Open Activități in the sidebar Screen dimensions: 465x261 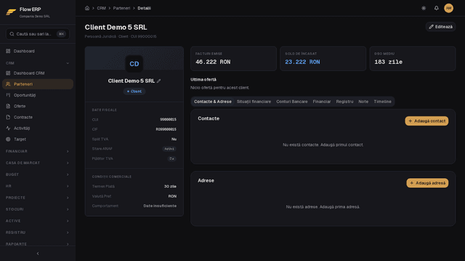pyautogui.click(x=38, y=128)
